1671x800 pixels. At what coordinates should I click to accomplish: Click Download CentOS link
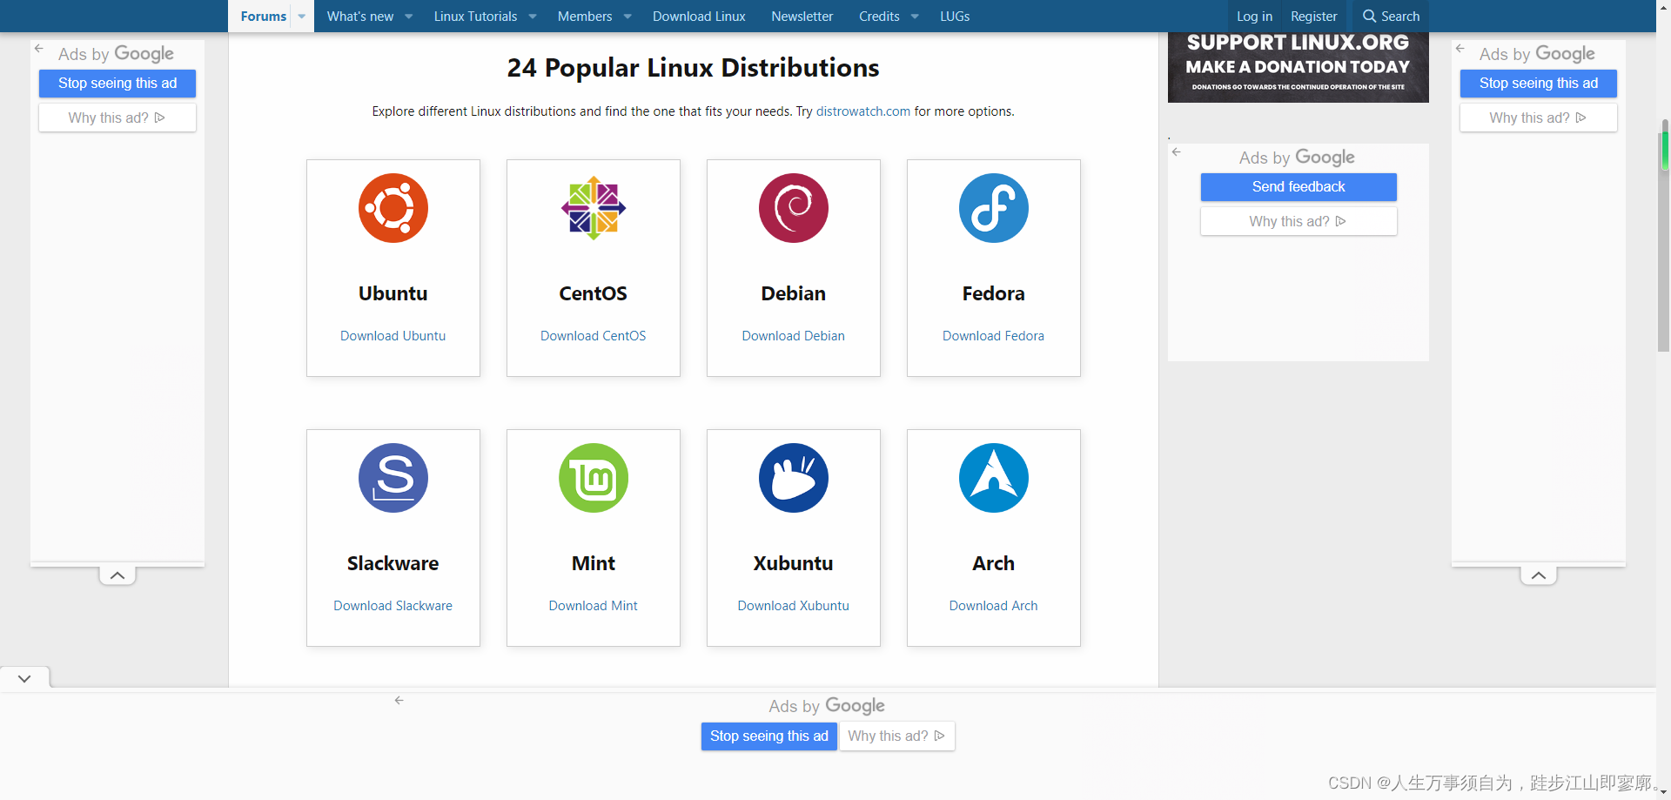(593, 336)
